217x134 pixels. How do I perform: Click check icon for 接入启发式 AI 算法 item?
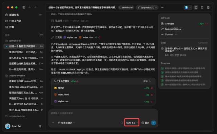(162, 76)
